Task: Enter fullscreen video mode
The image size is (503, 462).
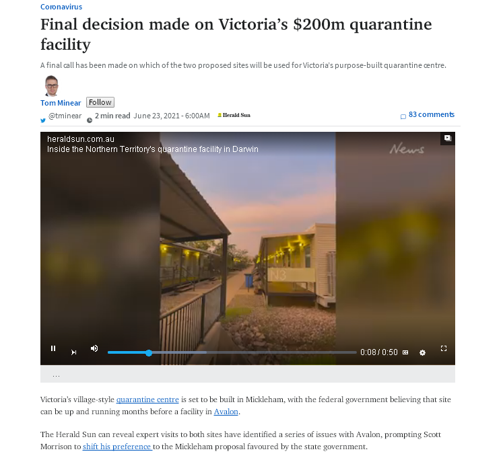Action: (x=444, y=348)
